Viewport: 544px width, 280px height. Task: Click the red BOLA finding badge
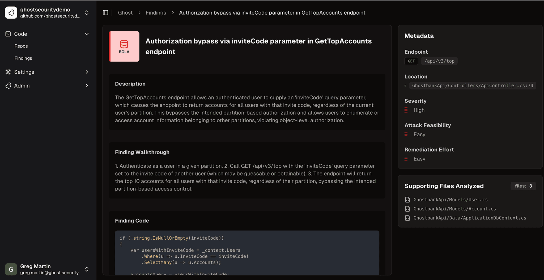pyautogui.click(x=124, y=46)
